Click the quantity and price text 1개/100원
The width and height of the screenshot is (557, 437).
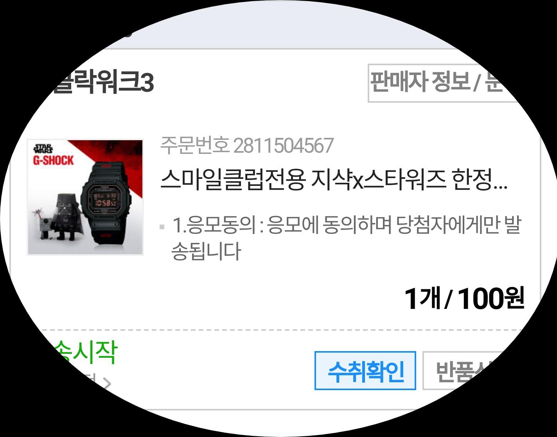click(464, 299)
